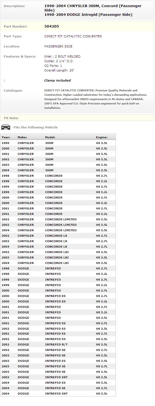Image resolution: width=155 pixels, height=406 pixels.
Task: Click the O2 Ports: 1 spec
Action: tap(53, 66)
